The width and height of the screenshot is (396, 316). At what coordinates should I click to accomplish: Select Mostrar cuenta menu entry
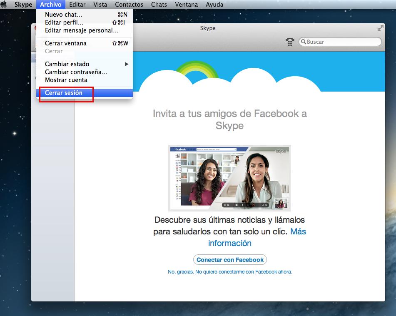(x=66, y=80)
